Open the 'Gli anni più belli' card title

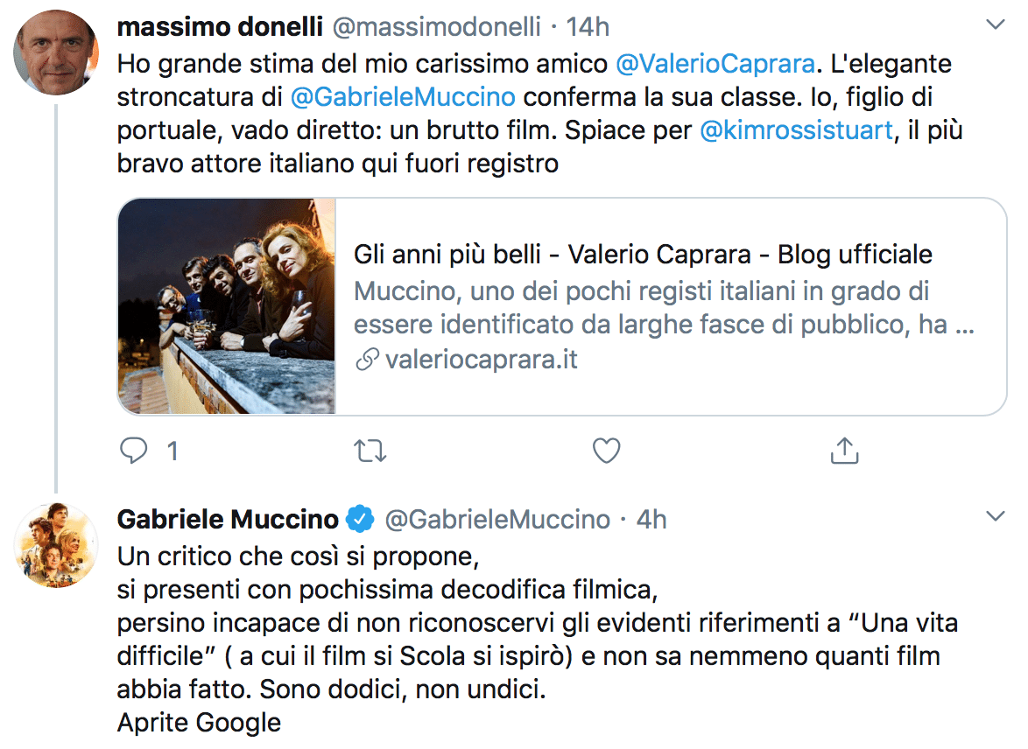click(643, 255)
